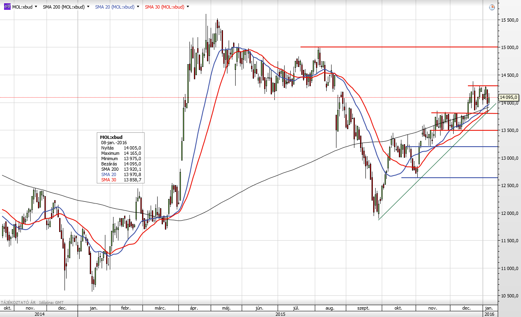521x317 pixels.
Task: Select the red horizontal resistance line at 15 000
Action: [399, 47]
